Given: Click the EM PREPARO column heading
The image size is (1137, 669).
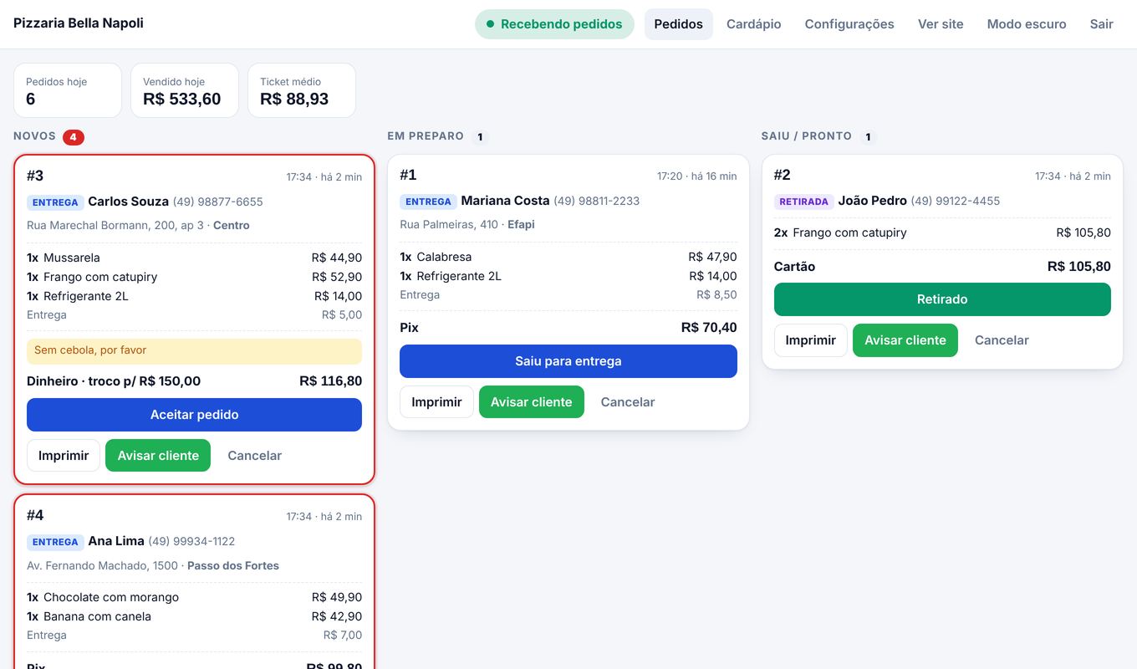Looking at the screenshot, I should (x=426, y=136).
